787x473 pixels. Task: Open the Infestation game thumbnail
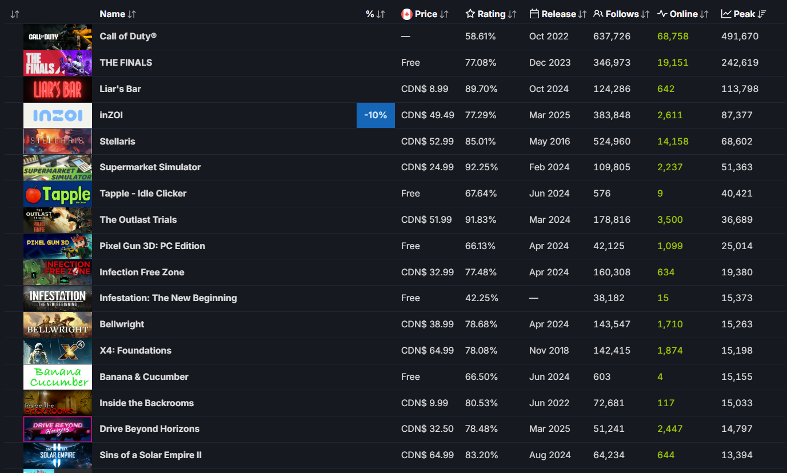pos(58,298)
